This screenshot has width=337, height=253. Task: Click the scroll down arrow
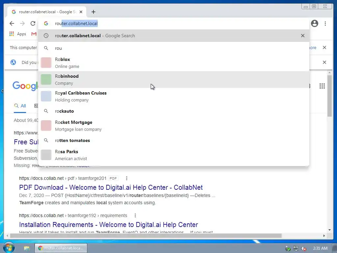pyautogui.click(x=329, y=230)
